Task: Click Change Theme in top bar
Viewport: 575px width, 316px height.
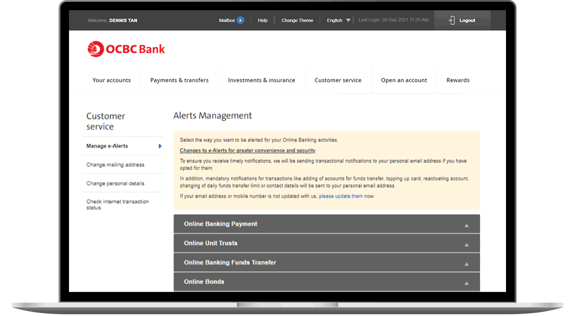Action: pos(297,20)
